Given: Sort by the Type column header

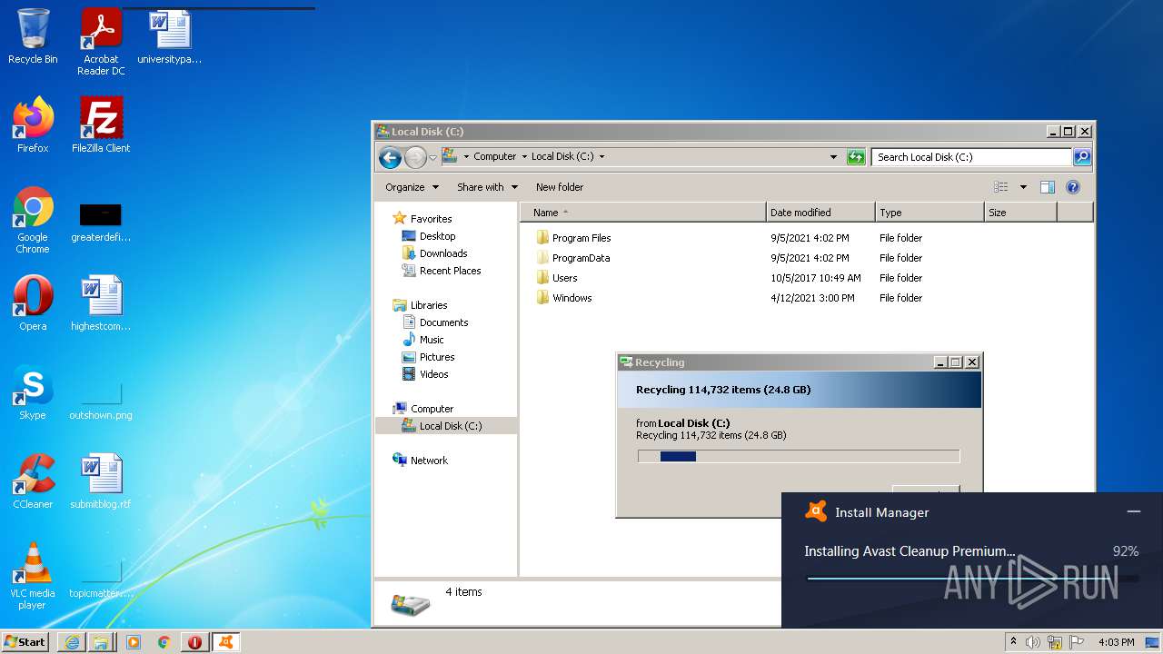Looking at the screenshot, I should [929, 213].
